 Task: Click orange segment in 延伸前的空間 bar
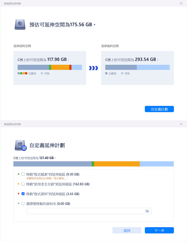point(60,67)
